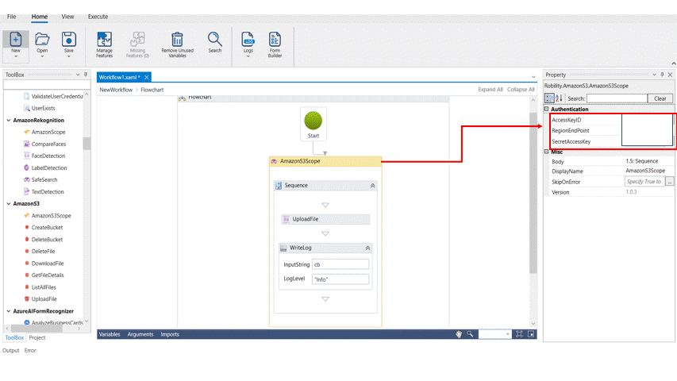This screenshot has width=677, height=381.
Task: Collapse the AmazonS3 toolbox category
Action: pyautogui.click(x=9, y=204)
